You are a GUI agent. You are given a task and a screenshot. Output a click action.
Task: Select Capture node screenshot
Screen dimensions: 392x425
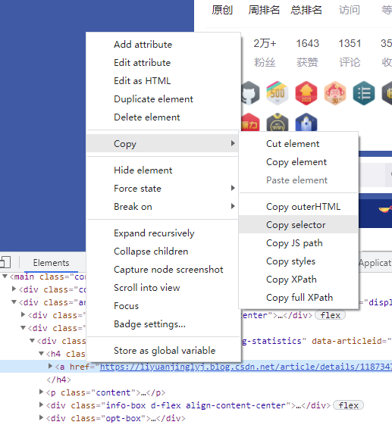(x=168, y=270)
